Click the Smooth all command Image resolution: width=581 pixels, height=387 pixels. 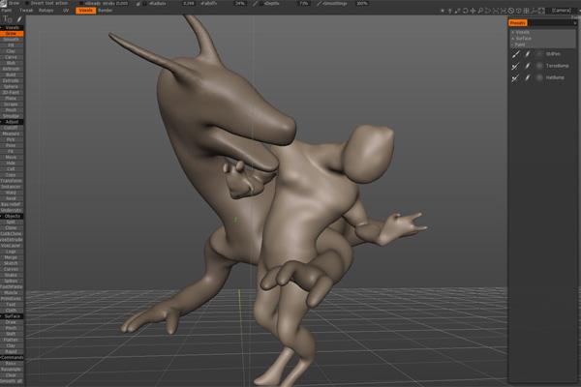(x=11, y=381)
